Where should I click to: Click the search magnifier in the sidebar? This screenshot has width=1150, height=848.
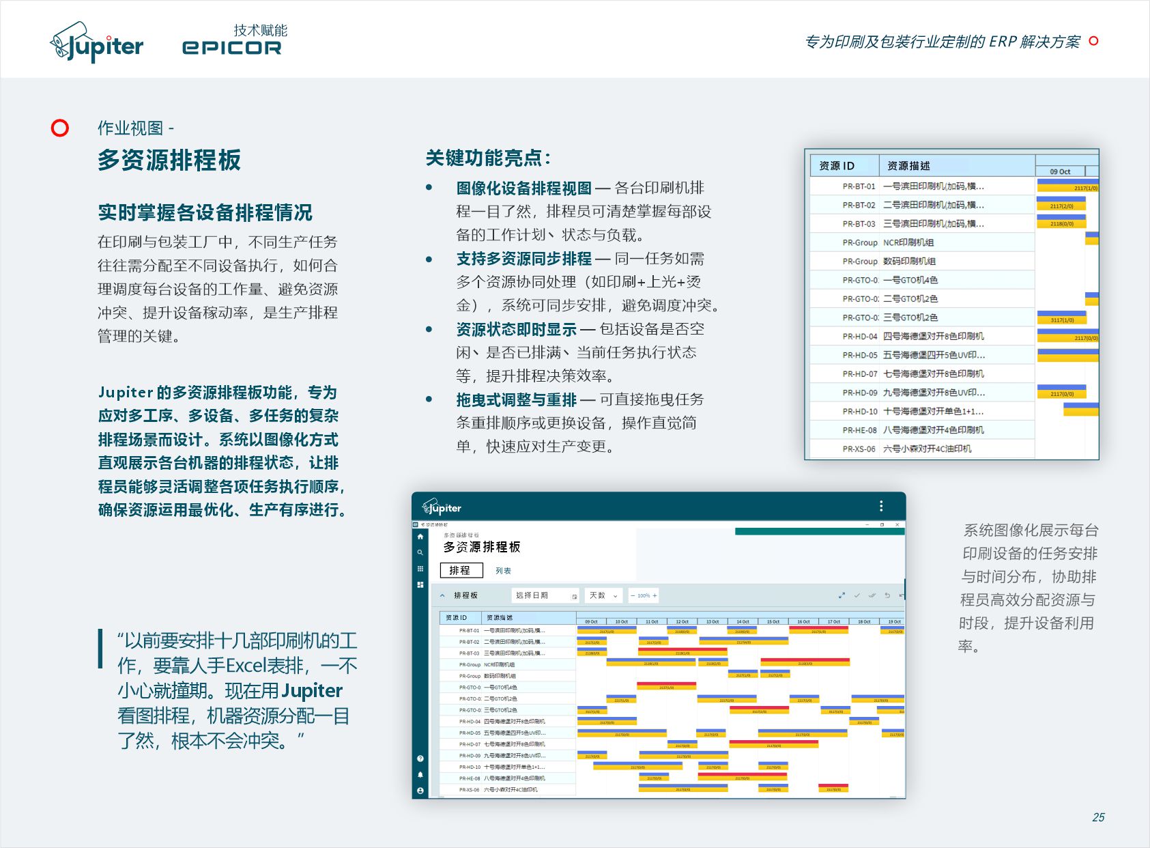[420, 552]
